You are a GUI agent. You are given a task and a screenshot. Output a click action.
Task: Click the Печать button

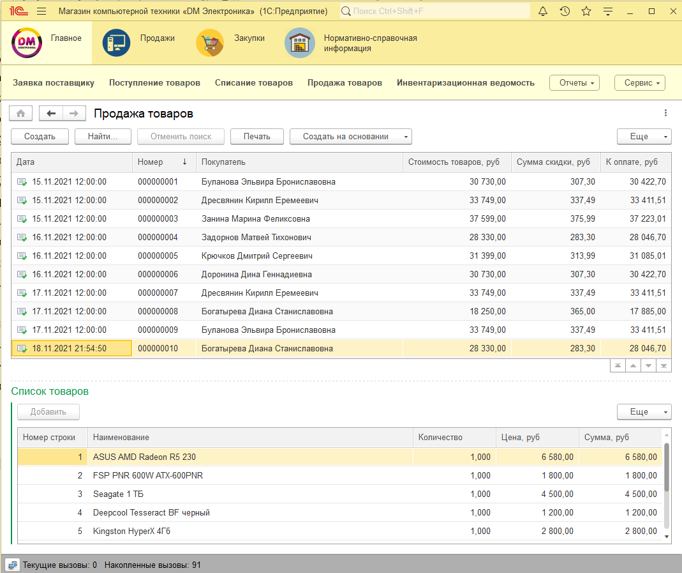pyautogui.click(x=256, y=136)
